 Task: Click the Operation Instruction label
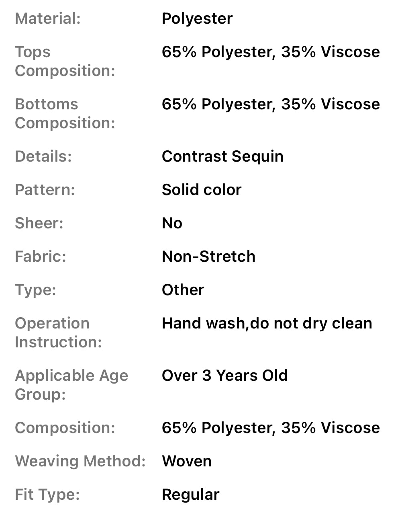tap(58, 333)
